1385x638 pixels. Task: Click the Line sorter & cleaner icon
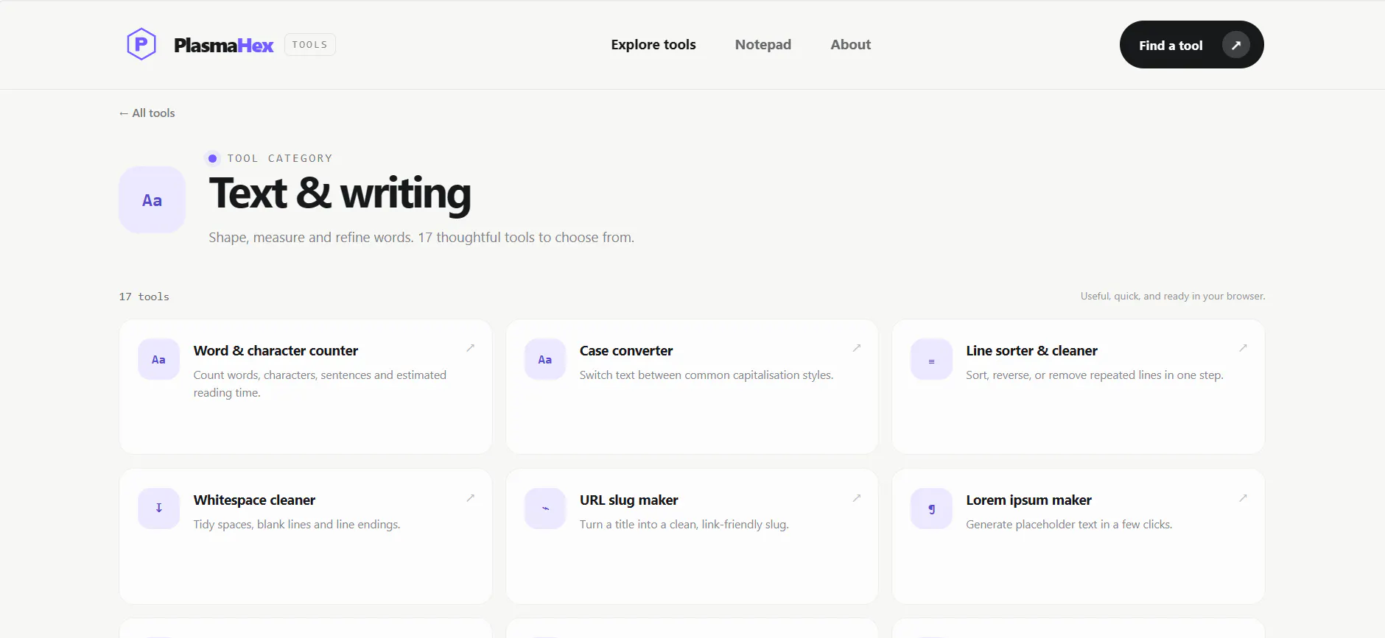coord(931,359)
